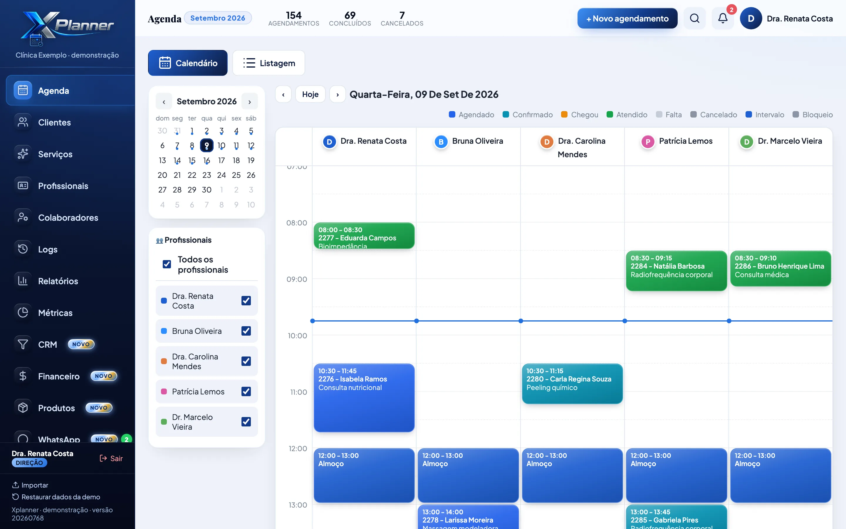
Task: Open Eduarda Campos 08:00 appointment
Action: (x=364, y=236)
